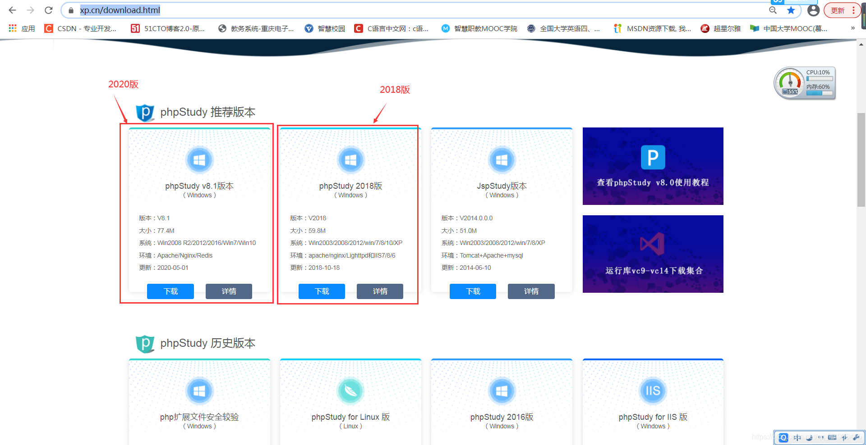
Task: Click the JspStudy版本 title text
Action: coord(502,186)
